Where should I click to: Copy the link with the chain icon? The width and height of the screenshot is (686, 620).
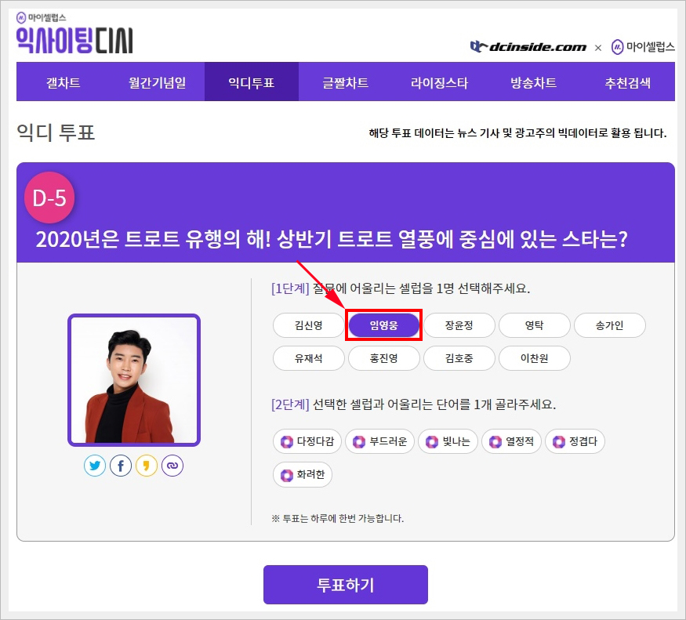pos(172,466)
